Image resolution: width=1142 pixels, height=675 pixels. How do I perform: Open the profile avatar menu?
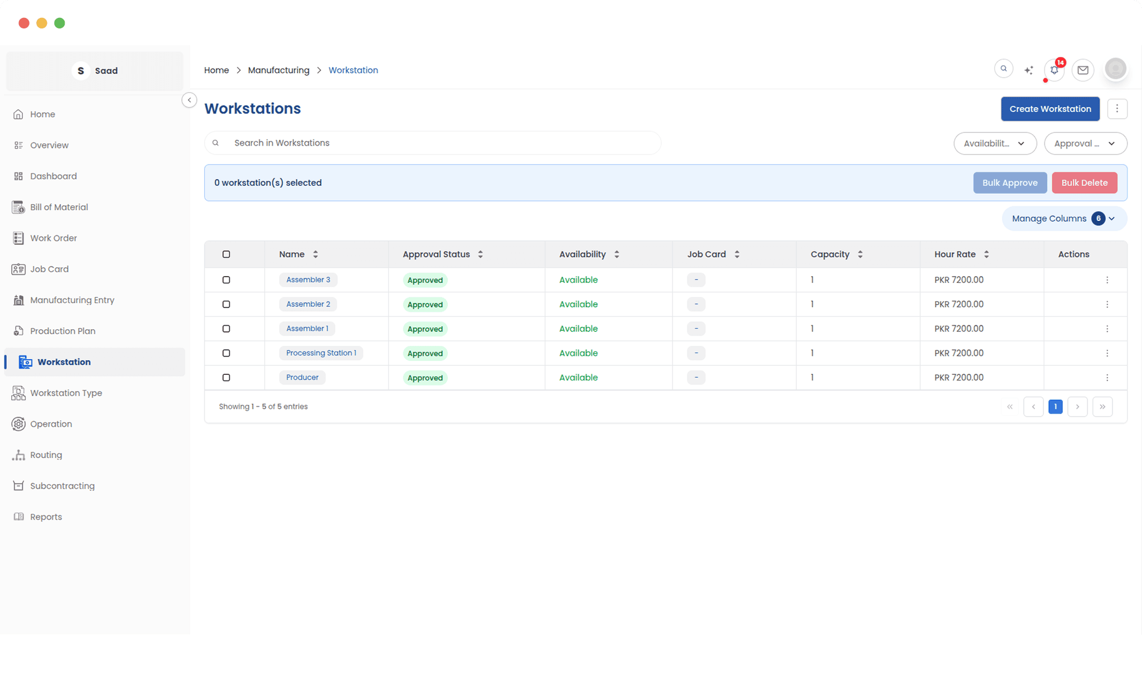1115,69
